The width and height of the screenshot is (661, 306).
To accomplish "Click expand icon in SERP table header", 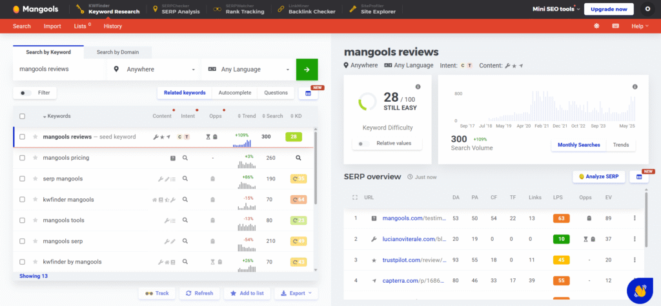I will tap(355, 197).
